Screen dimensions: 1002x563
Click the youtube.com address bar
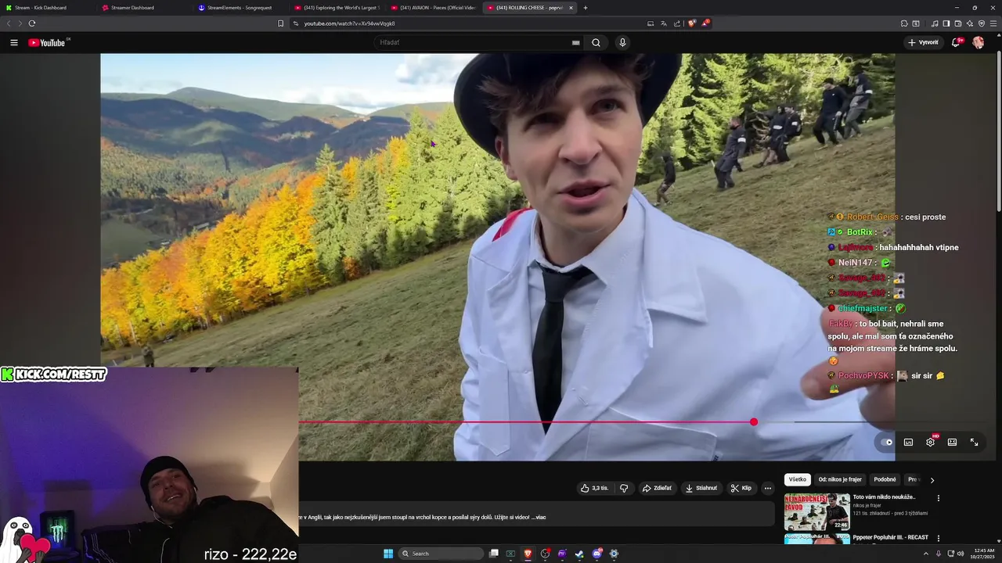click(x=470, y=23)
